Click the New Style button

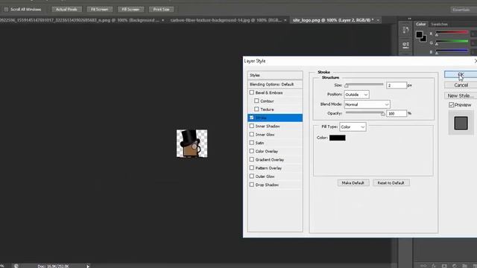point(461,96)
